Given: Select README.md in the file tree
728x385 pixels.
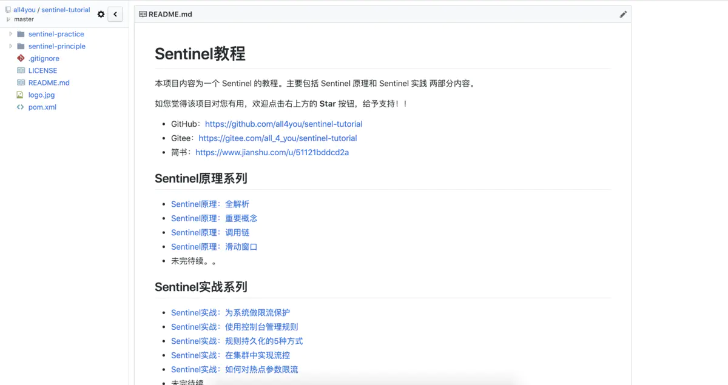Looking at the screenshot, I should [x=49, y=82].
